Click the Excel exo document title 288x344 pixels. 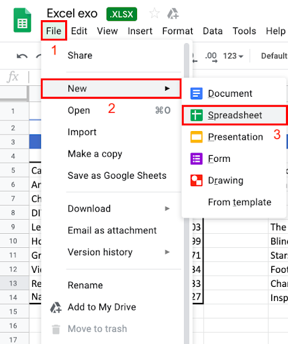point(72,13)
